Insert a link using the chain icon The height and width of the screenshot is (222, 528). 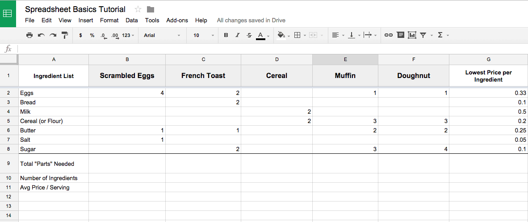click(x=389, y=35)
